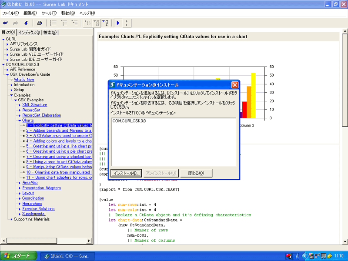348x261 pixels.
Task: Expand the API リファレンス node
Action: (x=7, y=44)
